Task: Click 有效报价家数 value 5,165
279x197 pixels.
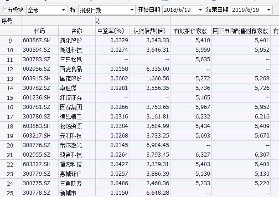Action: point(203,98)
